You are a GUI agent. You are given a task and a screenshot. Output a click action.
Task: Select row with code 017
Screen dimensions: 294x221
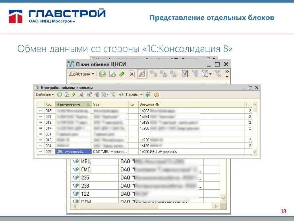(144, 128)
